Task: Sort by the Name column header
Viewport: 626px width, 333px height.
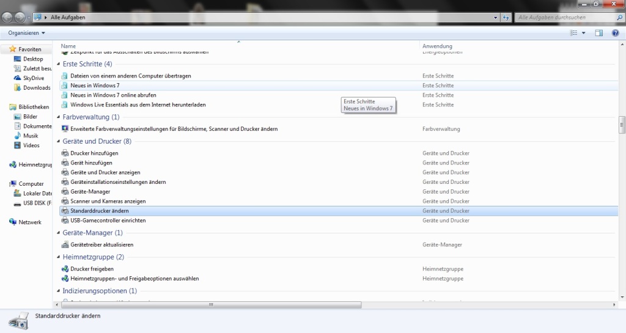Action: click(68, 46)
